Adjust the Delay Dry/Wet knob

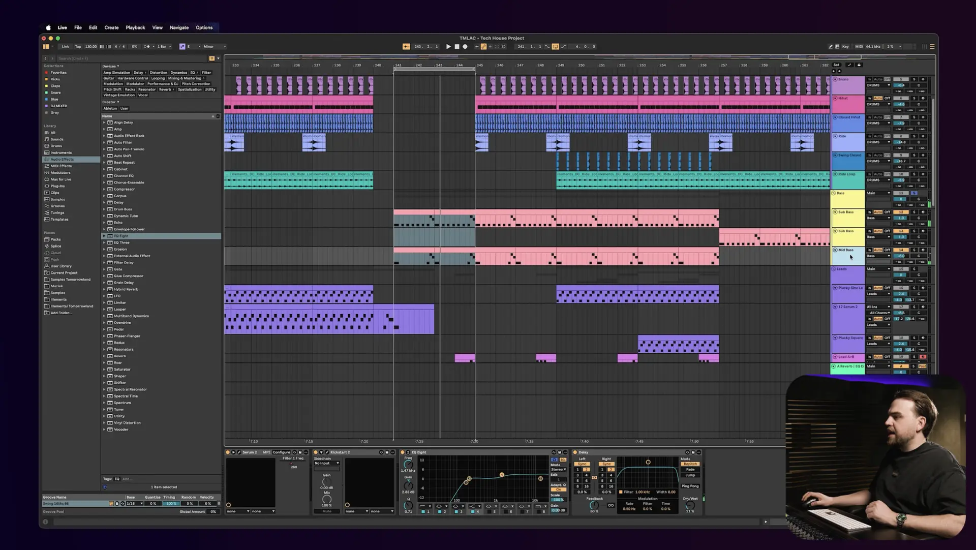coord(690,505)
